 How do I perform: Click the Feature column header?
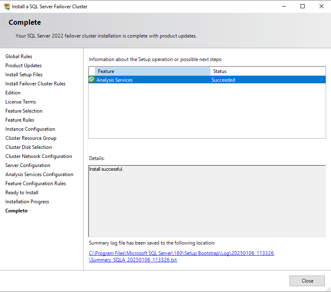point(152,71)
